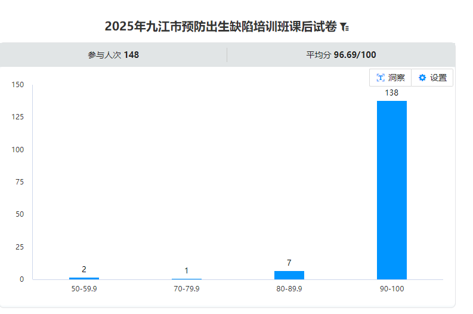This screenshot has height=314, width=473.
Task: Click the value label 2 above the bar
Action: pyautogui.click(x=84, y=269)
